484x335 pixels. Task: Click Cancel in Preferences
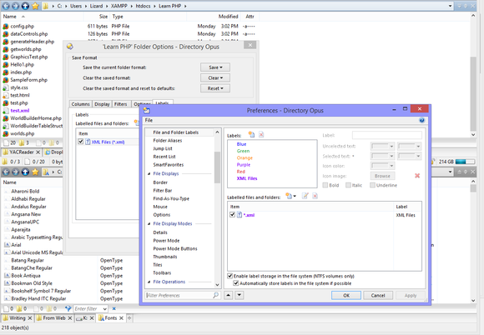click(378, 295)
